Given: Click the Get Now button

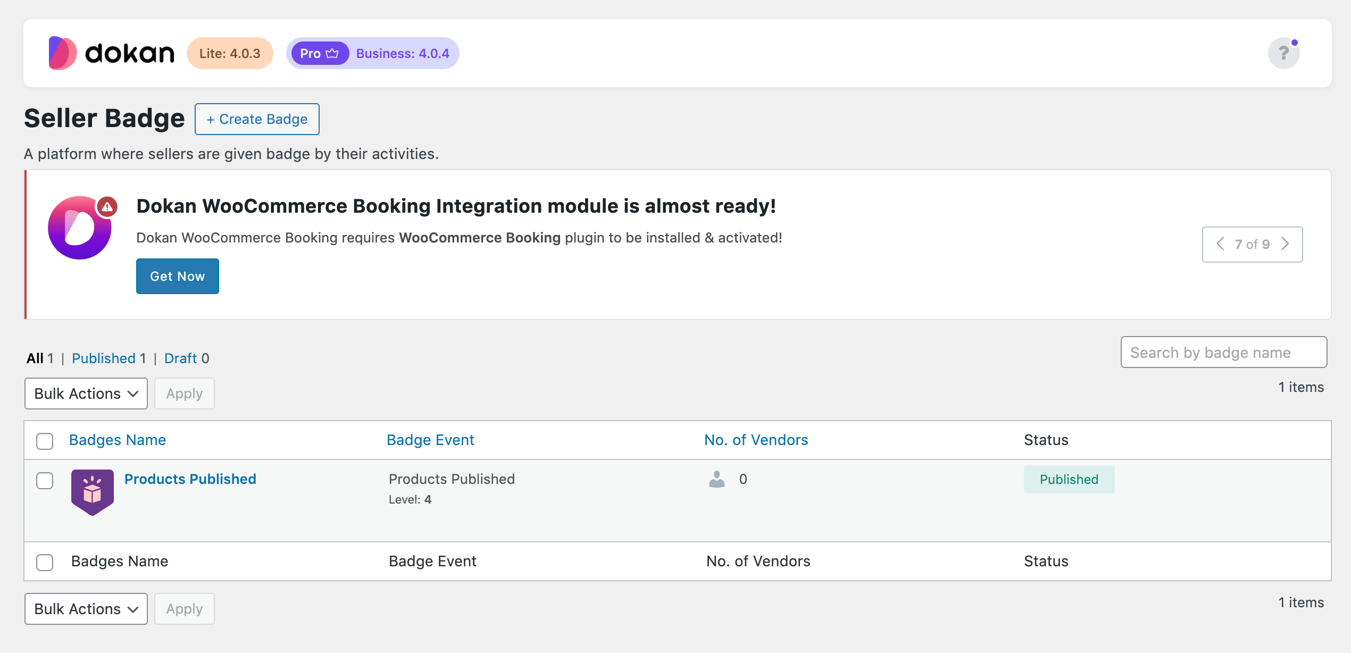Looking at the screenshot, I should coord(178,276).
